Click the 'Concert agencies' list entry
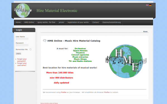Viewport: 167px width, 104px height. point(80,55)
